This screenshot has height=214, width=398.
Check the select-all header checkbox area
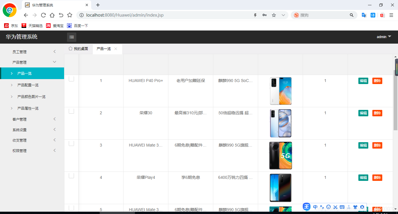pos(71,65)
